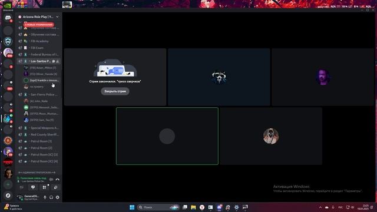Open activities grid icon in voice panel
The width and height of the screenshot is (377, 212).
coord(44,187)
